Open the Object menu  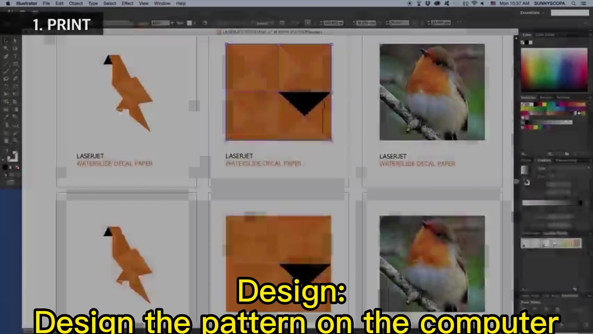tap(76, 3)
